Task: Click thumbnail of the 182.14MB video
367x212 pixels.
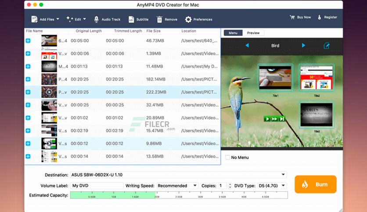Action: pos(49,79)
